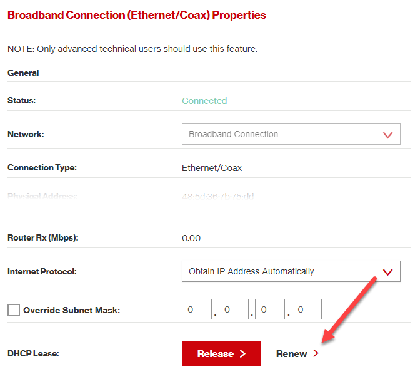Viewport: 415px width, 374px height.
Task: Open the Broadband Connection network dropdown
Action: (x=291, y=134)
